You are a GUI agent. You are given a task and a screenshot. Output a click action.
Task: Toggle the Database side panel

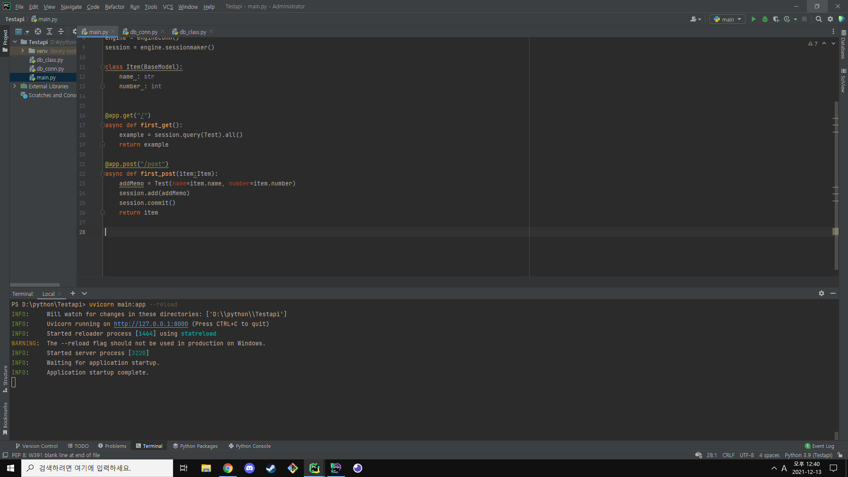(x=843, y=45)
